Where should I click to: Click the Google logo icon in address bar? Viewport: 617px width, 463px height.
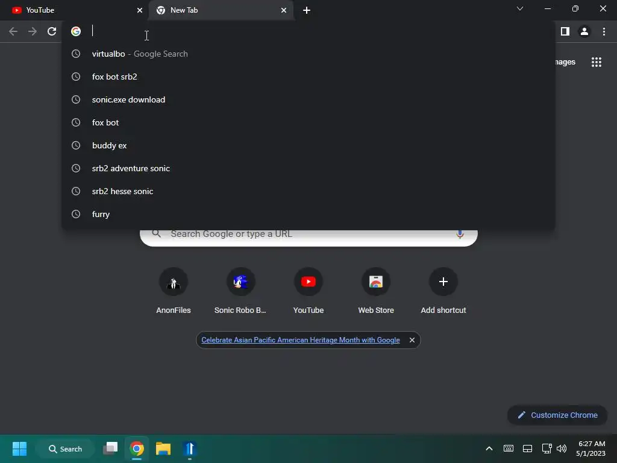76,31
